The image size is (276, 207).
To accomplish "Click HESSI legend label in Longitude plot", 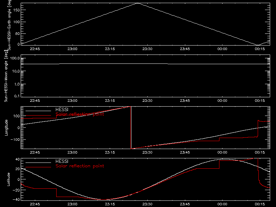I will [62, 110].
